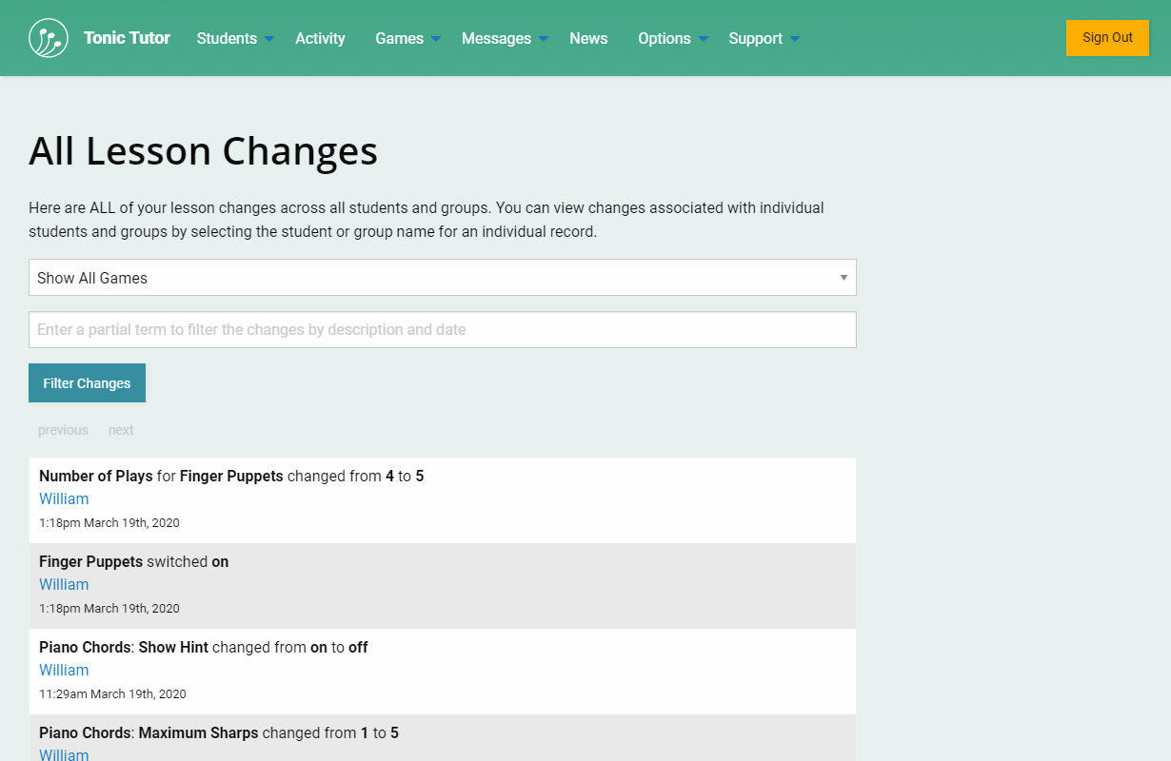
Task: Open the Students menu
Action: [x=227, y=38]
